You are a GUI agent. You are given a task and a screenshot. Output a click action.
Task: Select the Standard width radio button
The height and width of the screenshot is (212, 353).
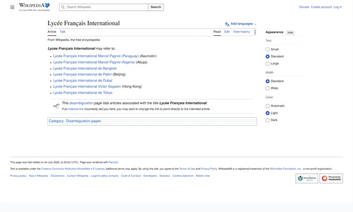click(x=268, y=81)
